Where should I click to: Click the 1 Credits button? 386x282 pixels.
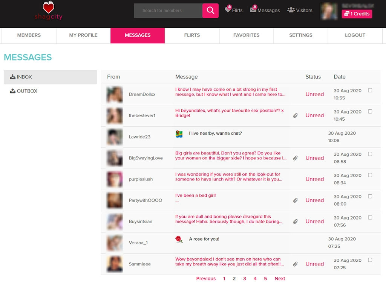tap(357, 14)
